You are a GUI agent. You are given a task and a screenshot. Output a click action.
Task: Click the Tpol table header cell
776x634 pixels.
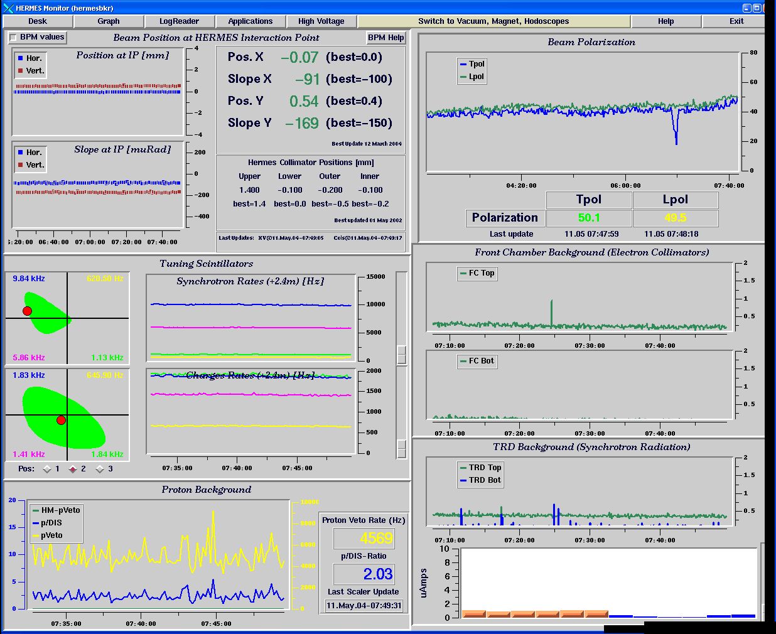589,200
